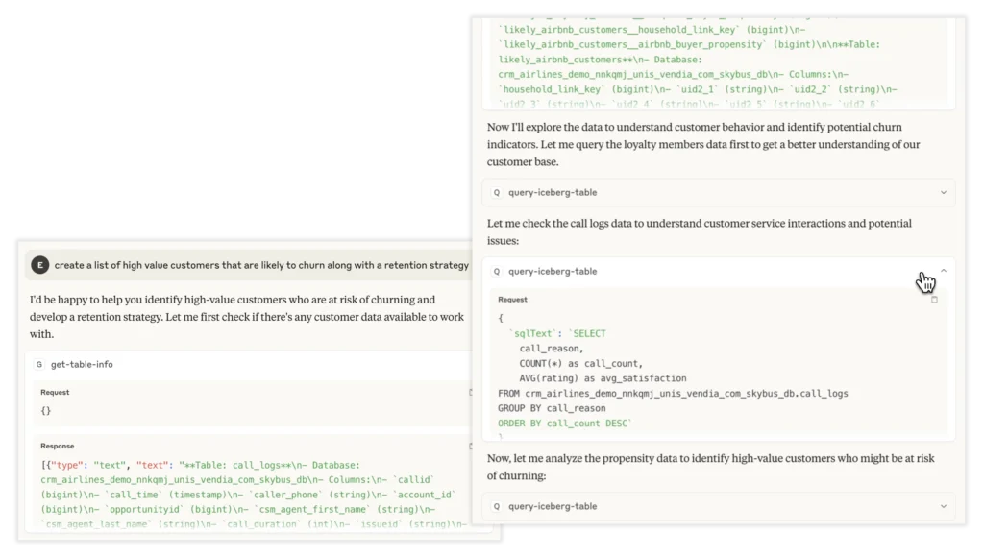This screenshot has height=557, width=984.
Task: Click the paragraph starting Let me check the call logs
Action: pos(700,232)
